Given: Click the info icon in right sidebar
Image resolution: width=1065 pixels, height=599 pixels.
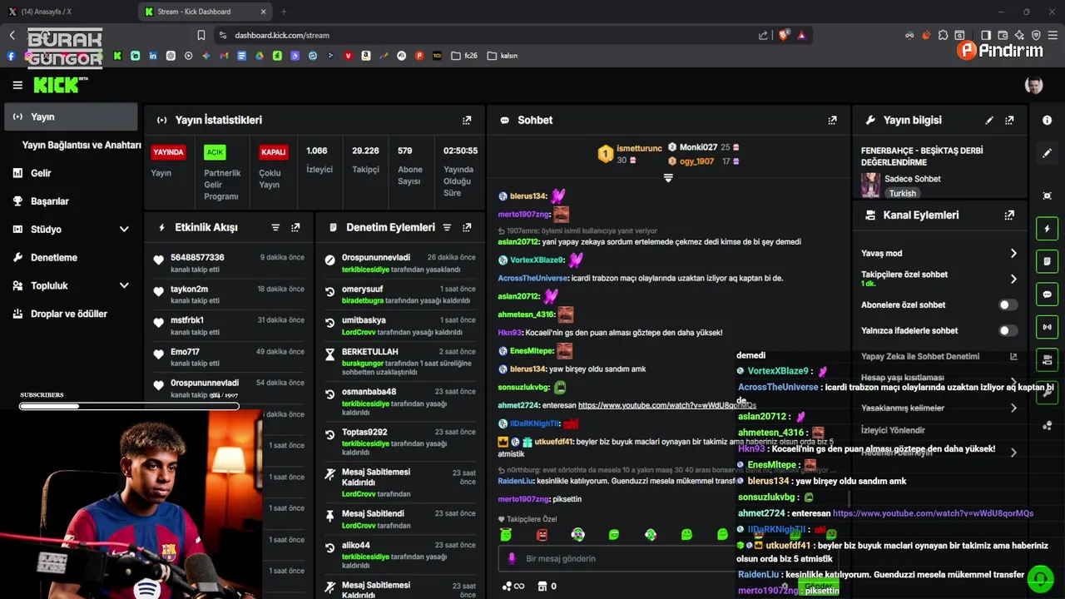Looking at the screenshot, I should pyautogui.click(x=1047, y=121).
